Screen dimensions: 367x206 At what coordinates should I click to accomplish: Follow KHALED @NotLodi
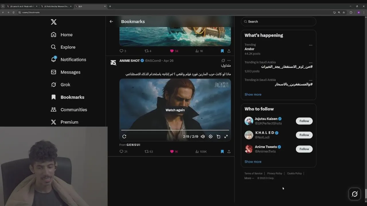[304, 135]
